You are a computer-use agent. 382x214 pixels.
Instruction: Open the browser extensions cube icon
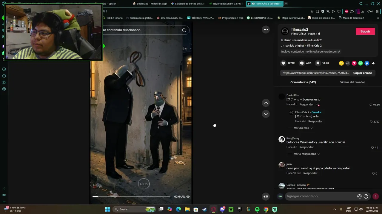pyautogui.click(x=352, y=11)
